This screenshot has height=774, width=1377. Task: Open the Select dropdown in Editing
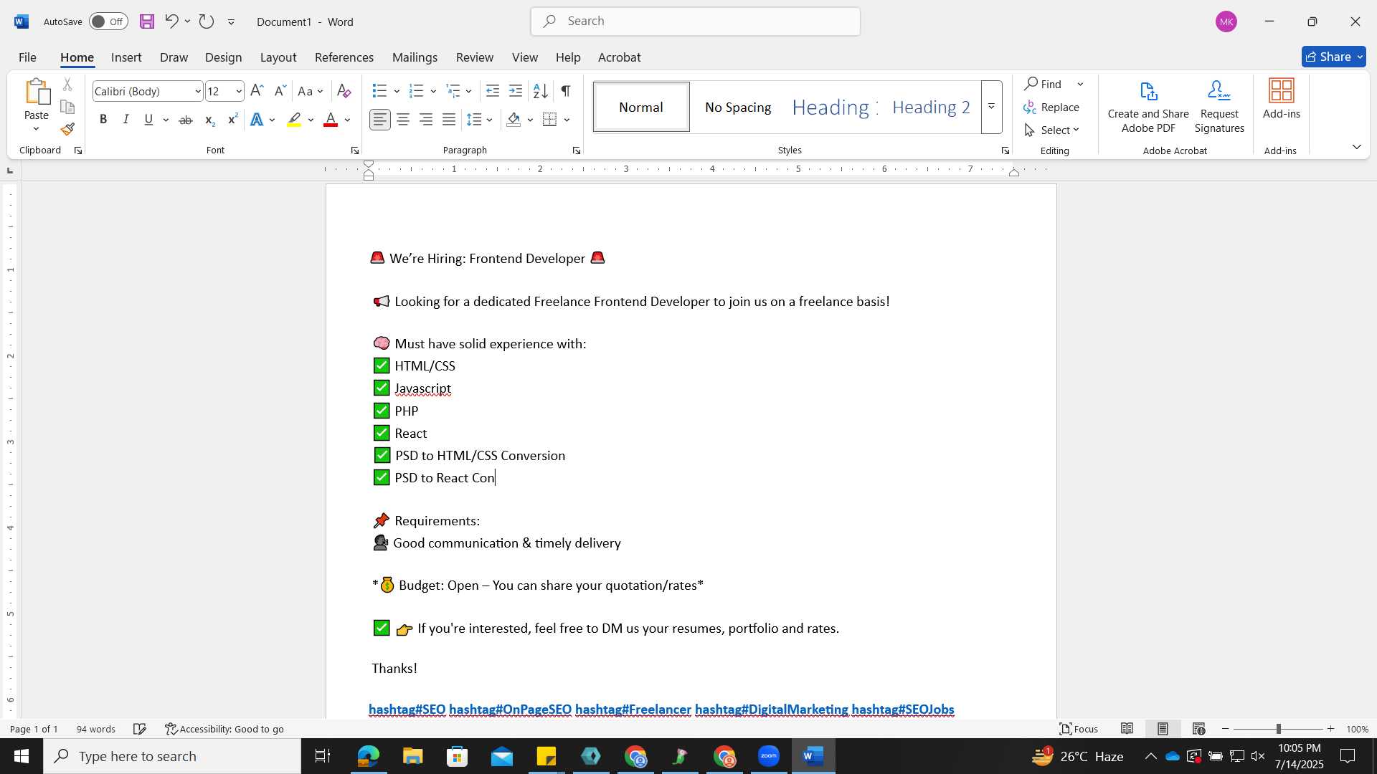(1052, 130)
